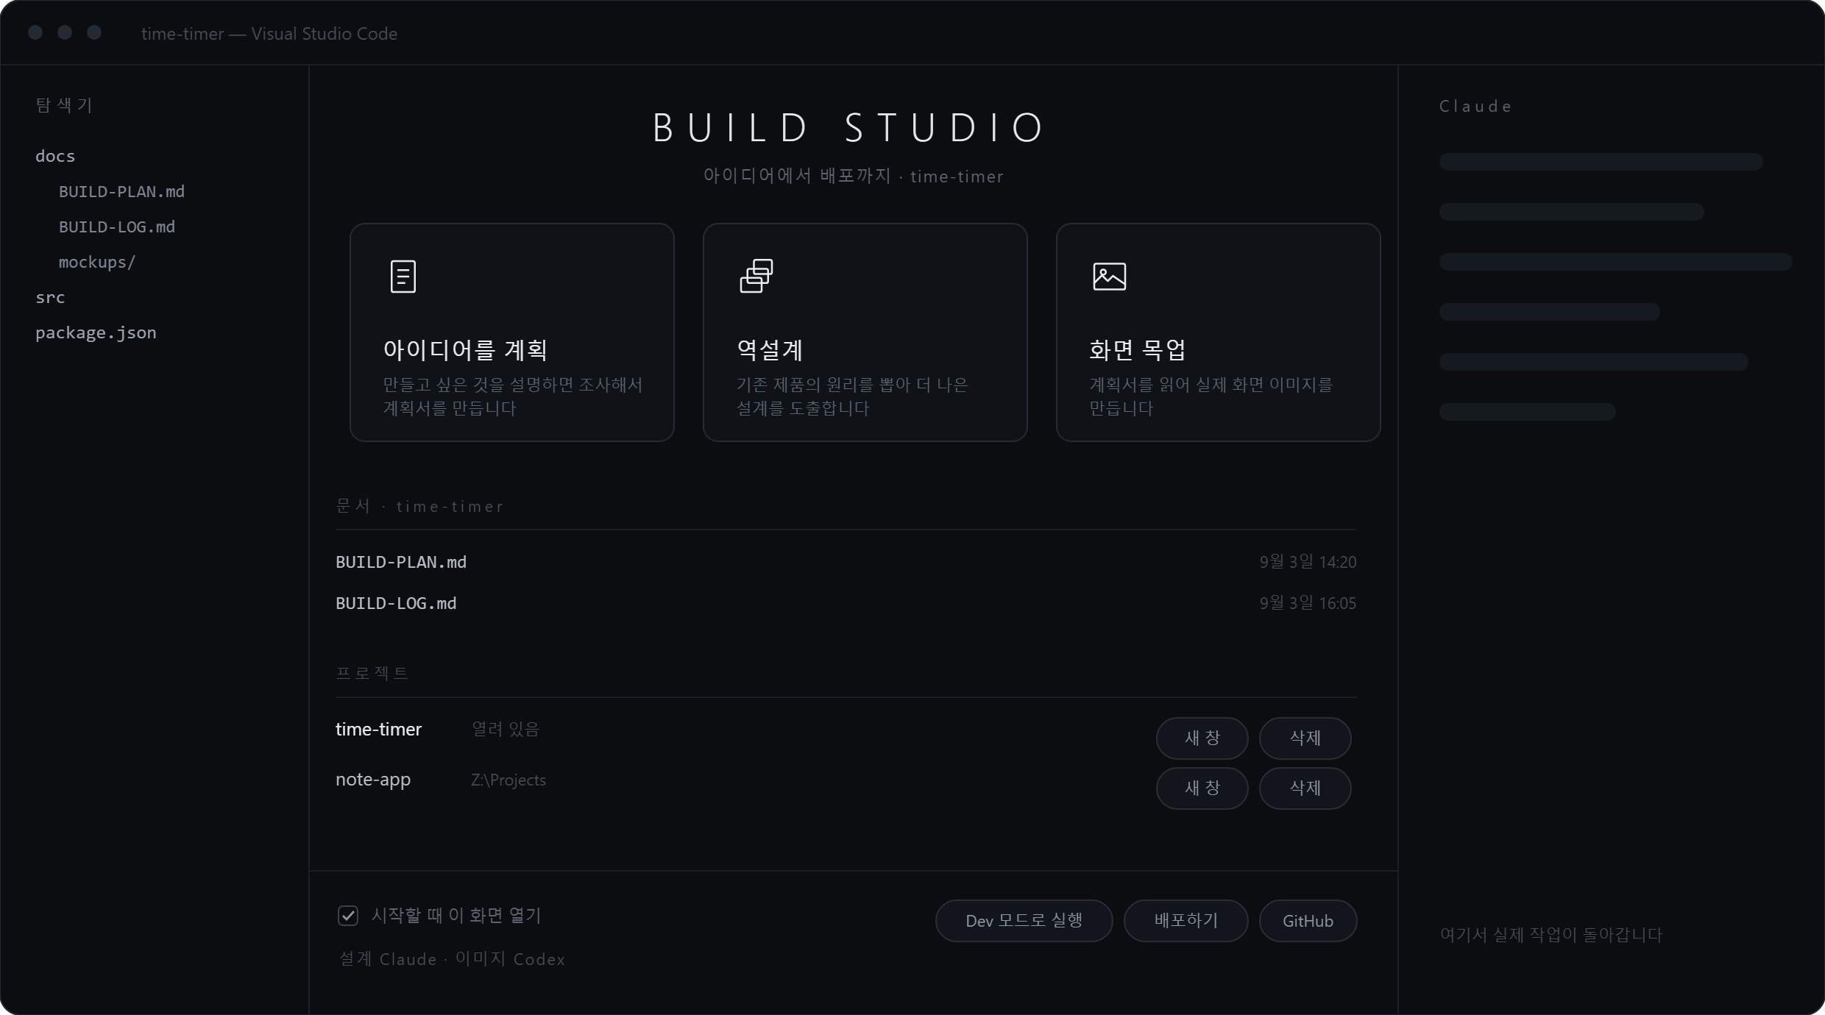Click the Dev 모드로 실행 button

[x=1024, y=921]
